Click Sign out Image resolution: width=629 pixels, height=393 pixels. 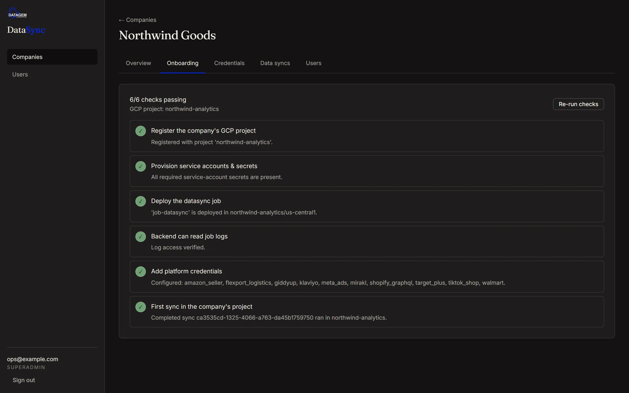click(x=24, y=380)
